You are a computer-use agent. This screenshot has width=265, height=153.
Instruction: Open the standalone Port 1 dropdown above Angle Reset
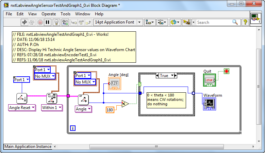22,79
